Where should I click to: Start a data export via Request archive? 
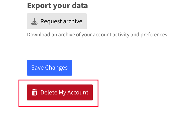pyautogui.click(x=57, y=21)
